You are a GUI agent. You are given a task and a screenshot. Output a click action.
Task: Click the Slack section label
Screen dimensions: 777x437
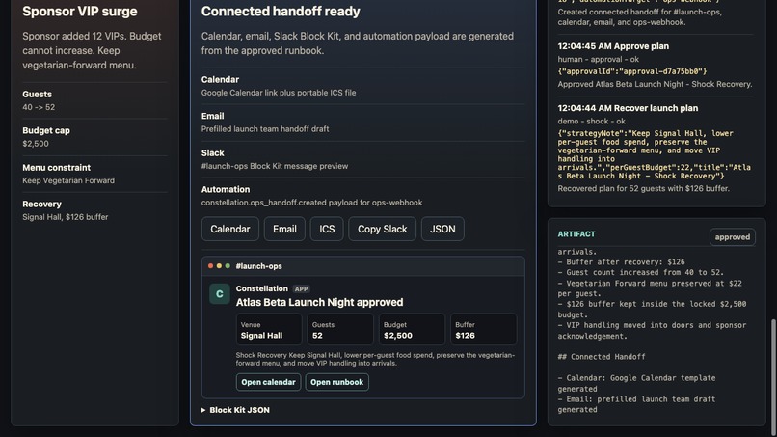point(213,153)
